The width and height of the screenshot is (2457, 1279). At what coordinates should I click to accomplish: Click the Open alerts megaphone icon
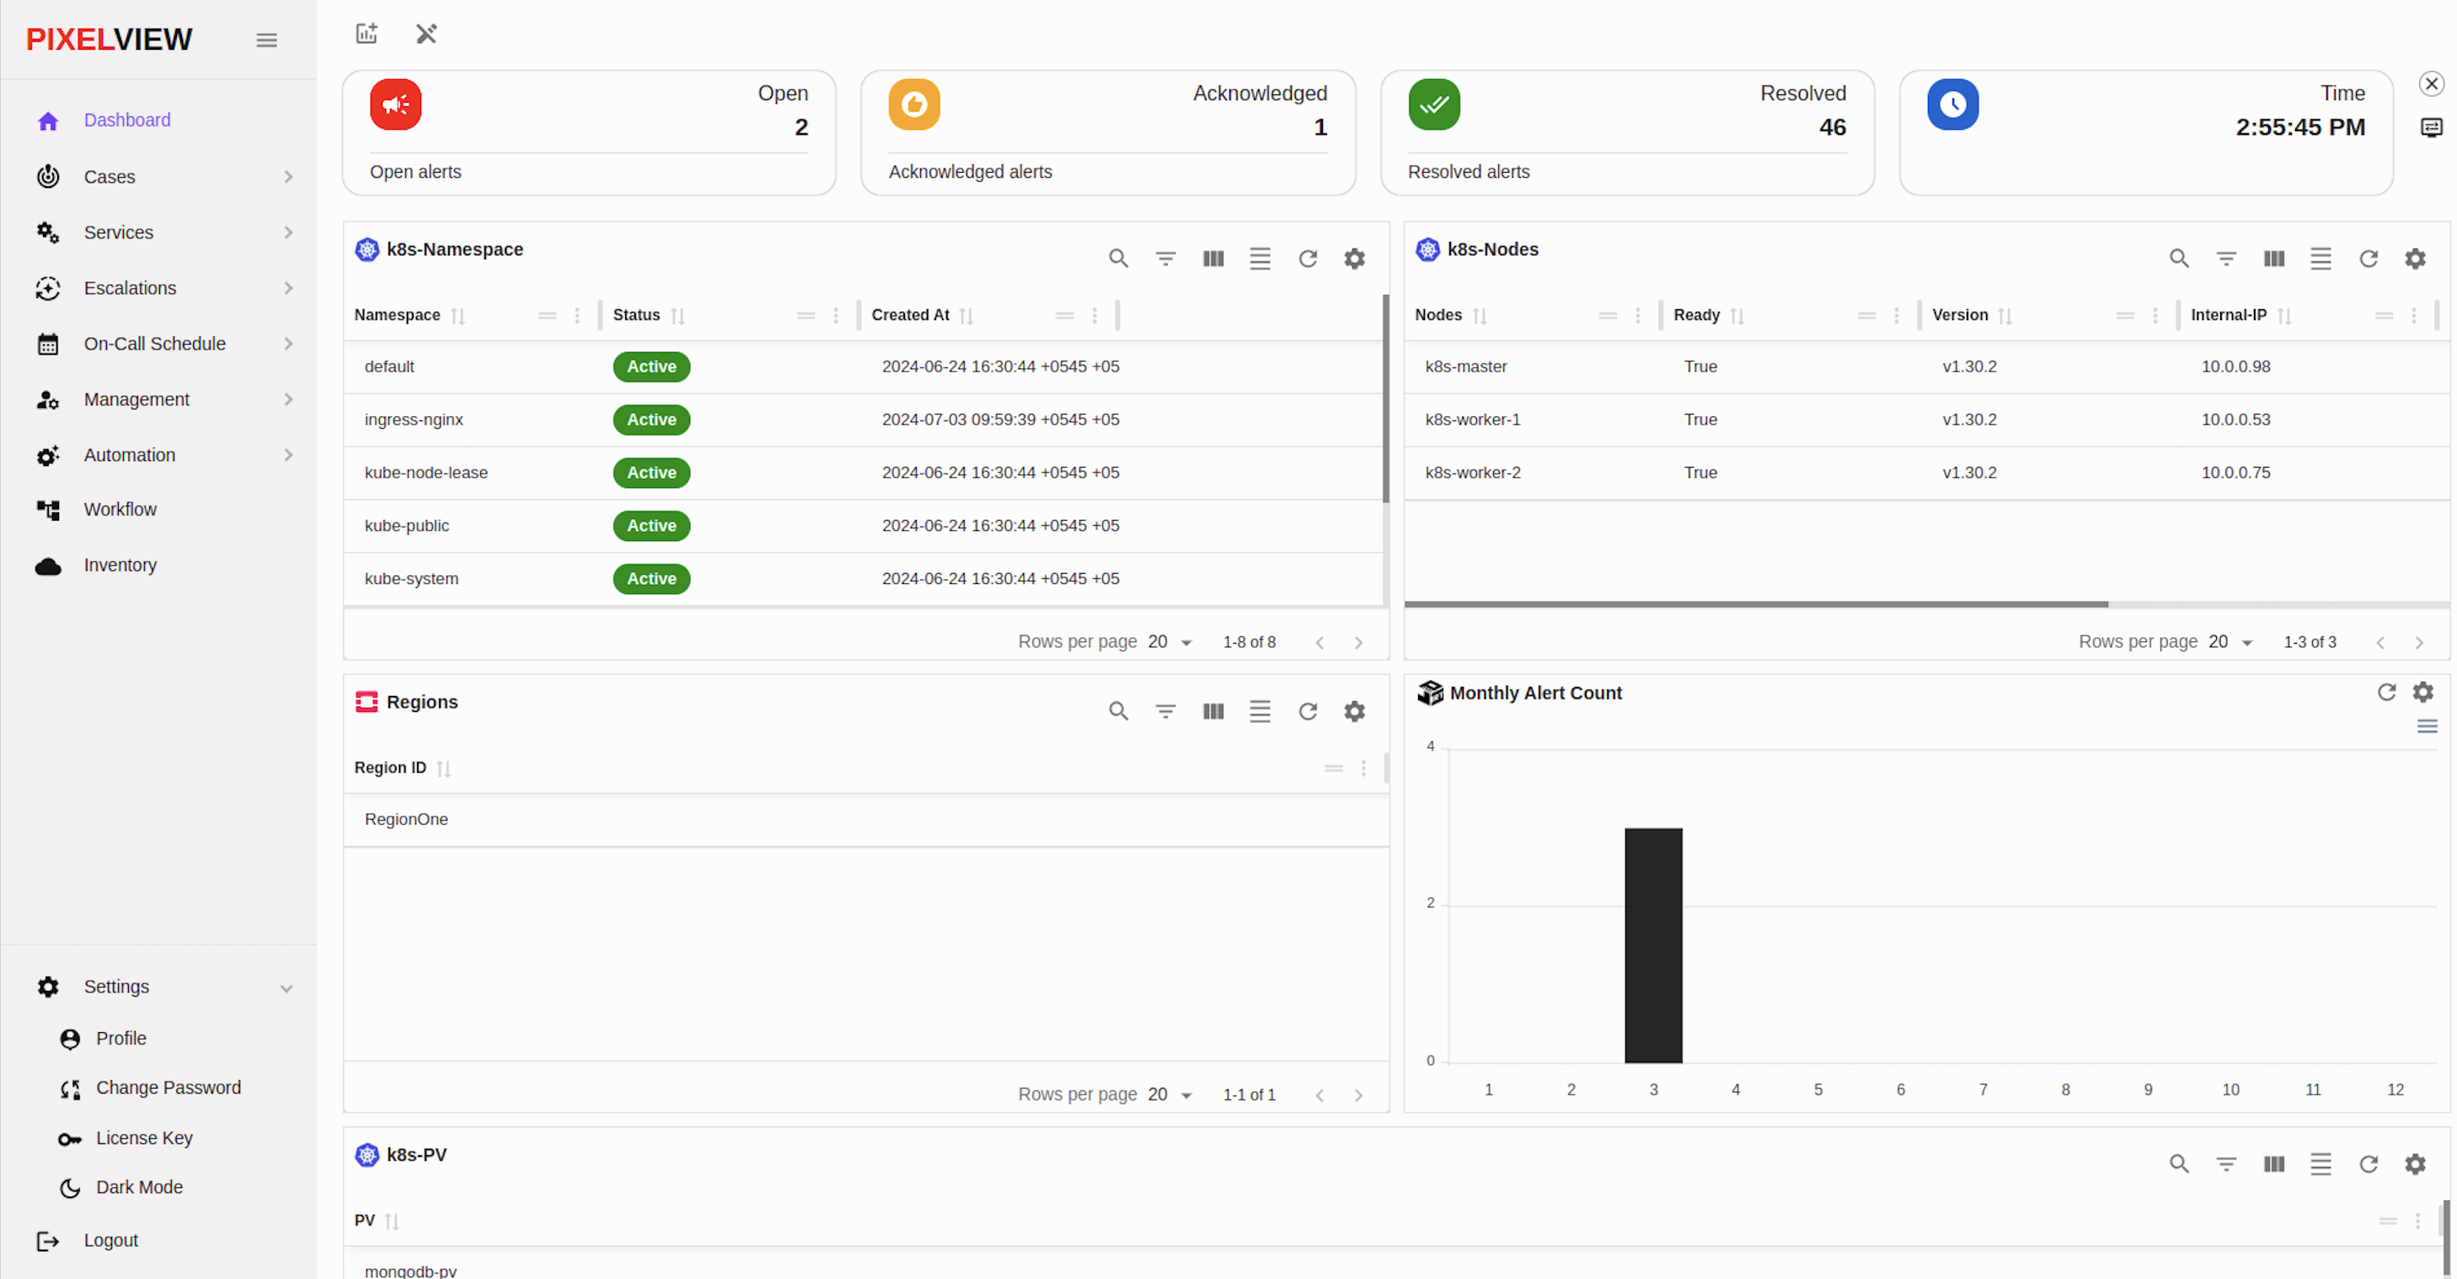point(395,104)
